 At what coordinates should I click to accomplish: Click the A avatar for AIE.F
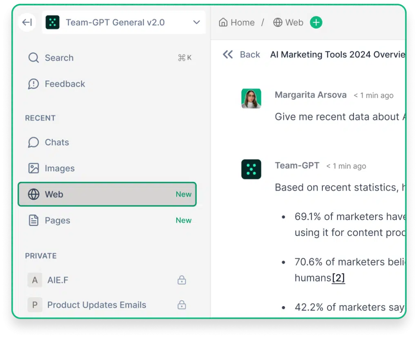pos(35,280)
